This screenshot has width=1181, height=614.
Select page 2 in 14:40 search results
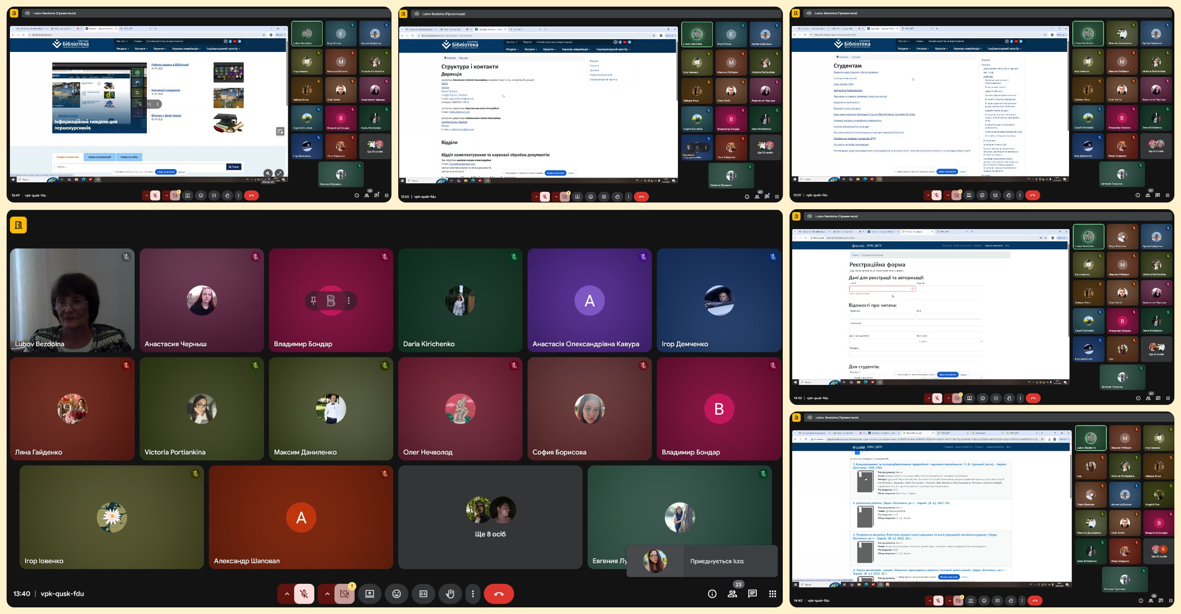click(x=862, y=452)
